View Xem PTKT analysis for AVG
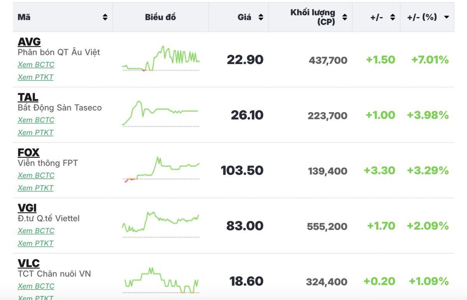The height and width of the screenshot is (300, 467). (35, 77)
